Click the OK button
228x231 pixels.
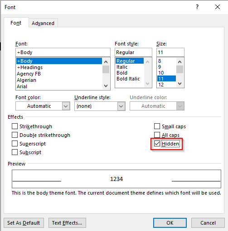click(x=170, y=223)
